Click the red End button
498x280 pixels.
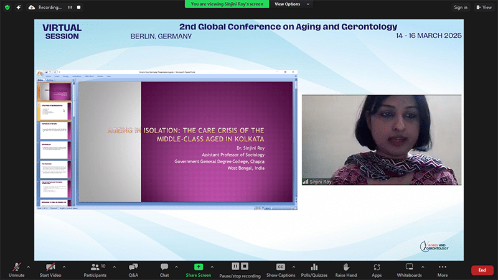[482, 270]
